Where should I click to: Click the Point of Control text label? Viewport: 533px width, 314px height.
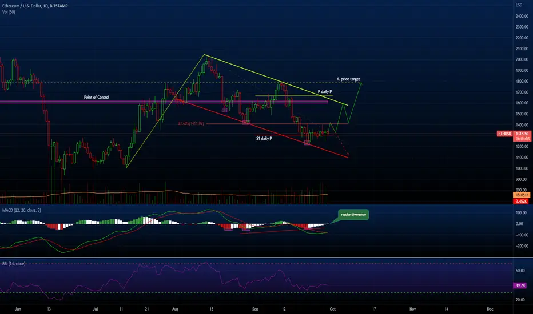click(97, 97)
